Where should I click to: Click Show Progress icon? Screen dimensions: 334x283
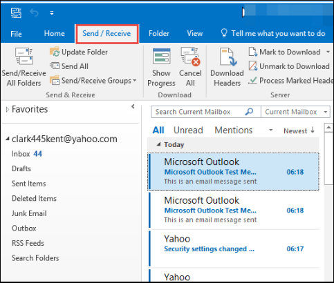[x=161, y=56]
